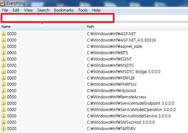Select folder icon for ServiceModelService row

pyautogui.click(x=3, y=116)
